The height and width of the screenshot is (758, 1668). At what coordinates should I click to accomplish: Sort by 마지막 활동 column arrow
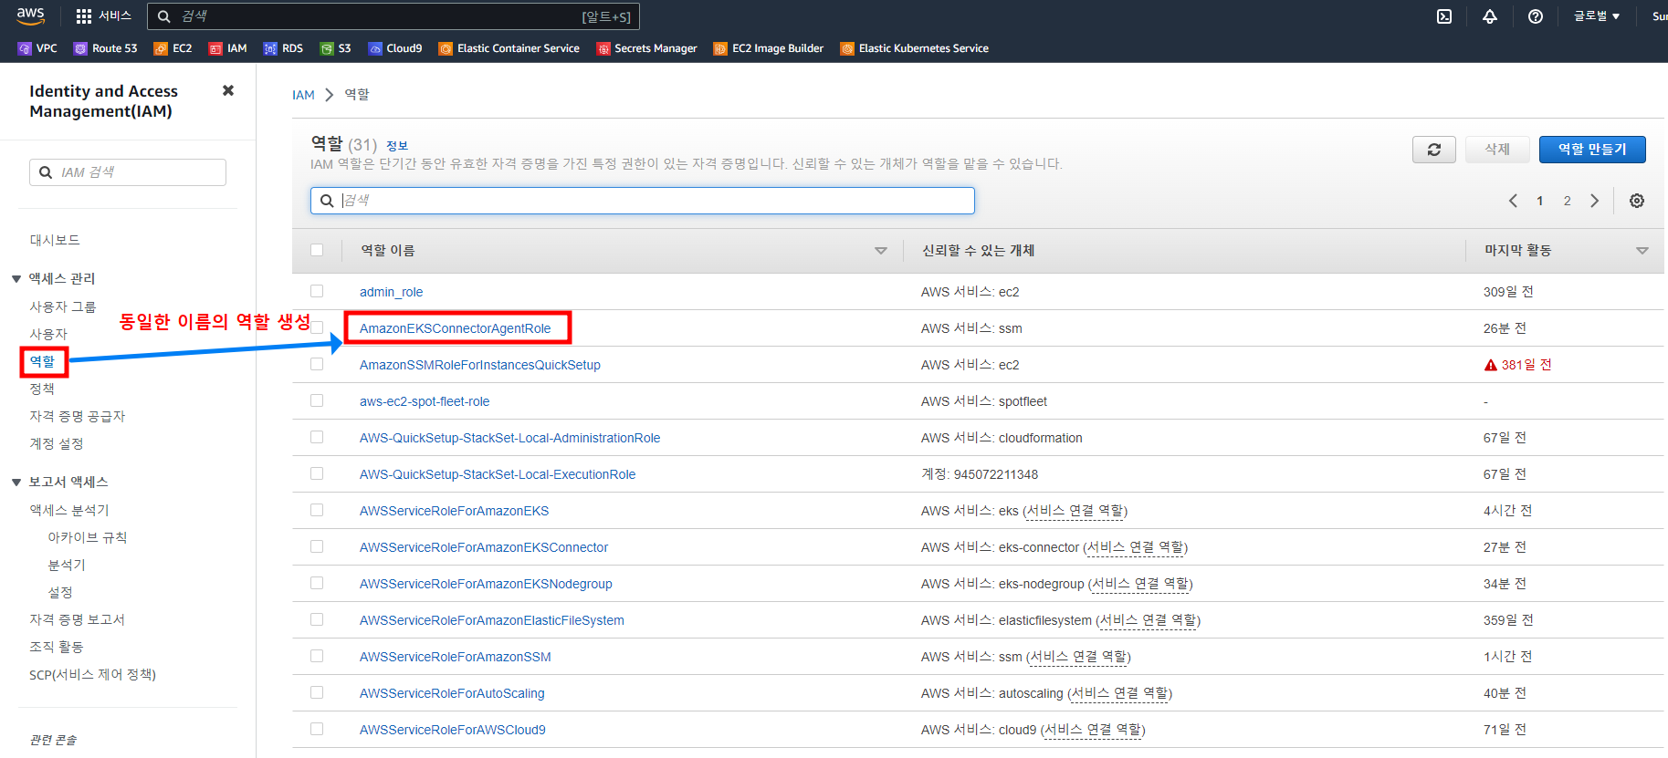click(1642, 251)
